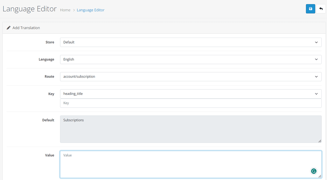Click into the Value textarea
Viewport: 327px width, 180px height.
point(191,164)
